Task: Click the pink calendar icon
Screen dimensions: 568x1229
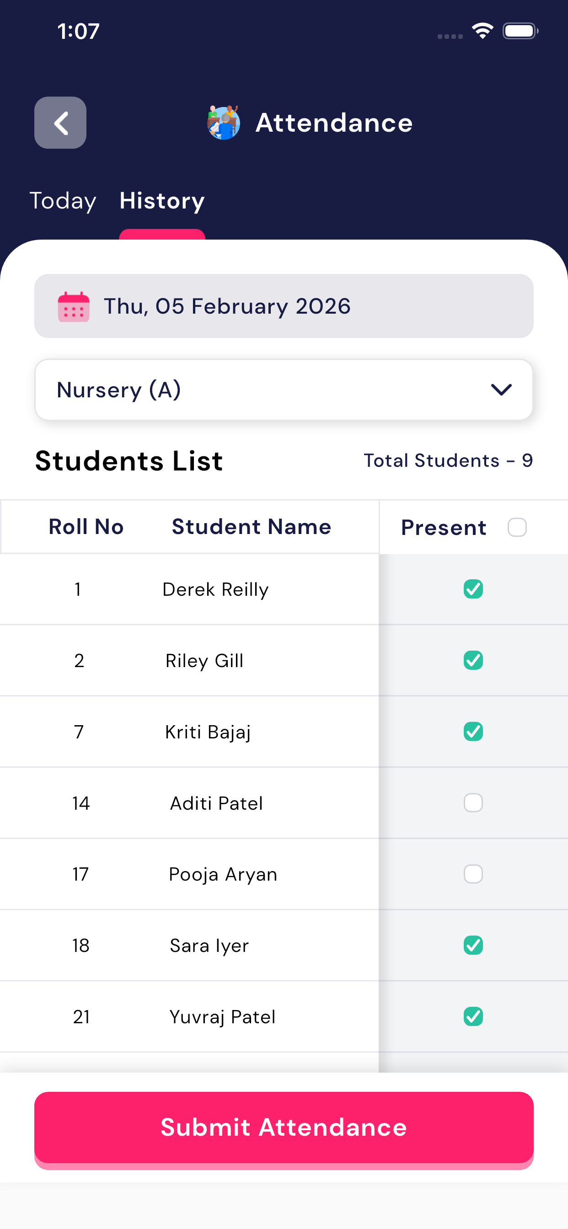Action: point(74,306)
